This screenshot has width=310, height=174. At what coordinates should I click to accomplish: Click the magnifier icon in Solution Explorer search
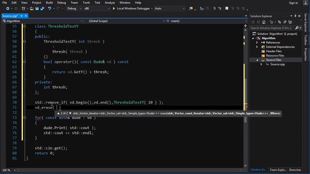[297, 28]
